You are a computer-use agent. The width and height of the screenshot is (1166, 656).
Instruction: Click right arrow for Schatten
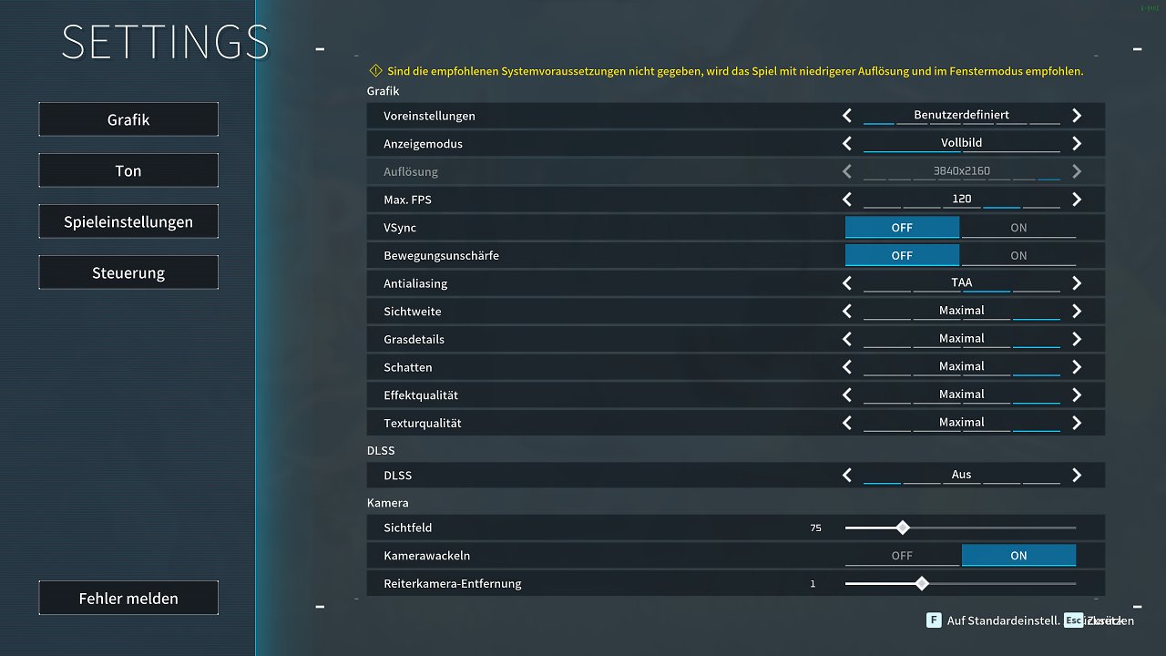[1077, 367]
